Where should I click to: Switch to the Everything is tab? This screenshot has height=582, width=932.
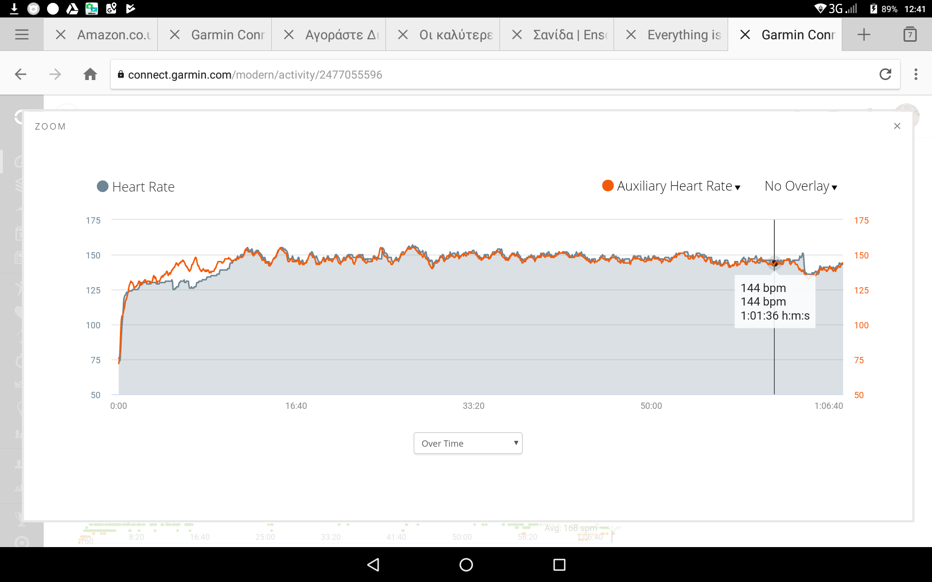[684, 34]
